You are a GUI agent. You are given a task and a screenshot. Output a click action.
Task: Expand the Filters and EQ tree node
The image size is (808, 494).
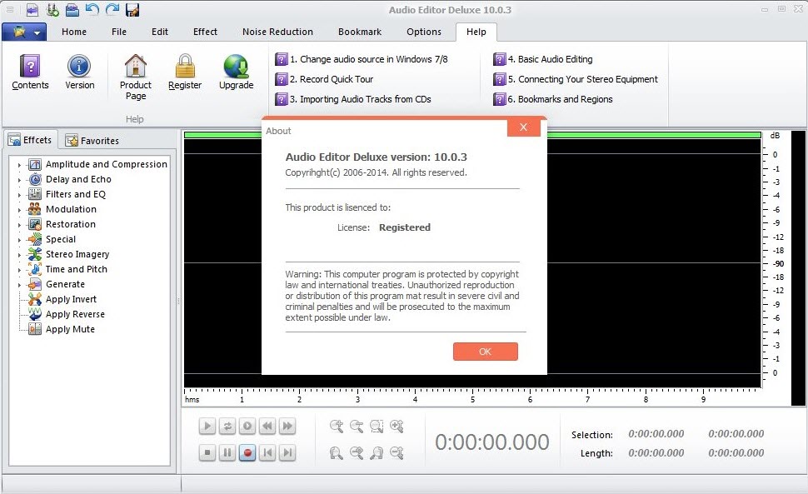20,195
